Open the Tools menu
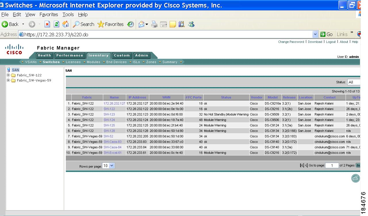368x216 pixels. tap(68, 14)
